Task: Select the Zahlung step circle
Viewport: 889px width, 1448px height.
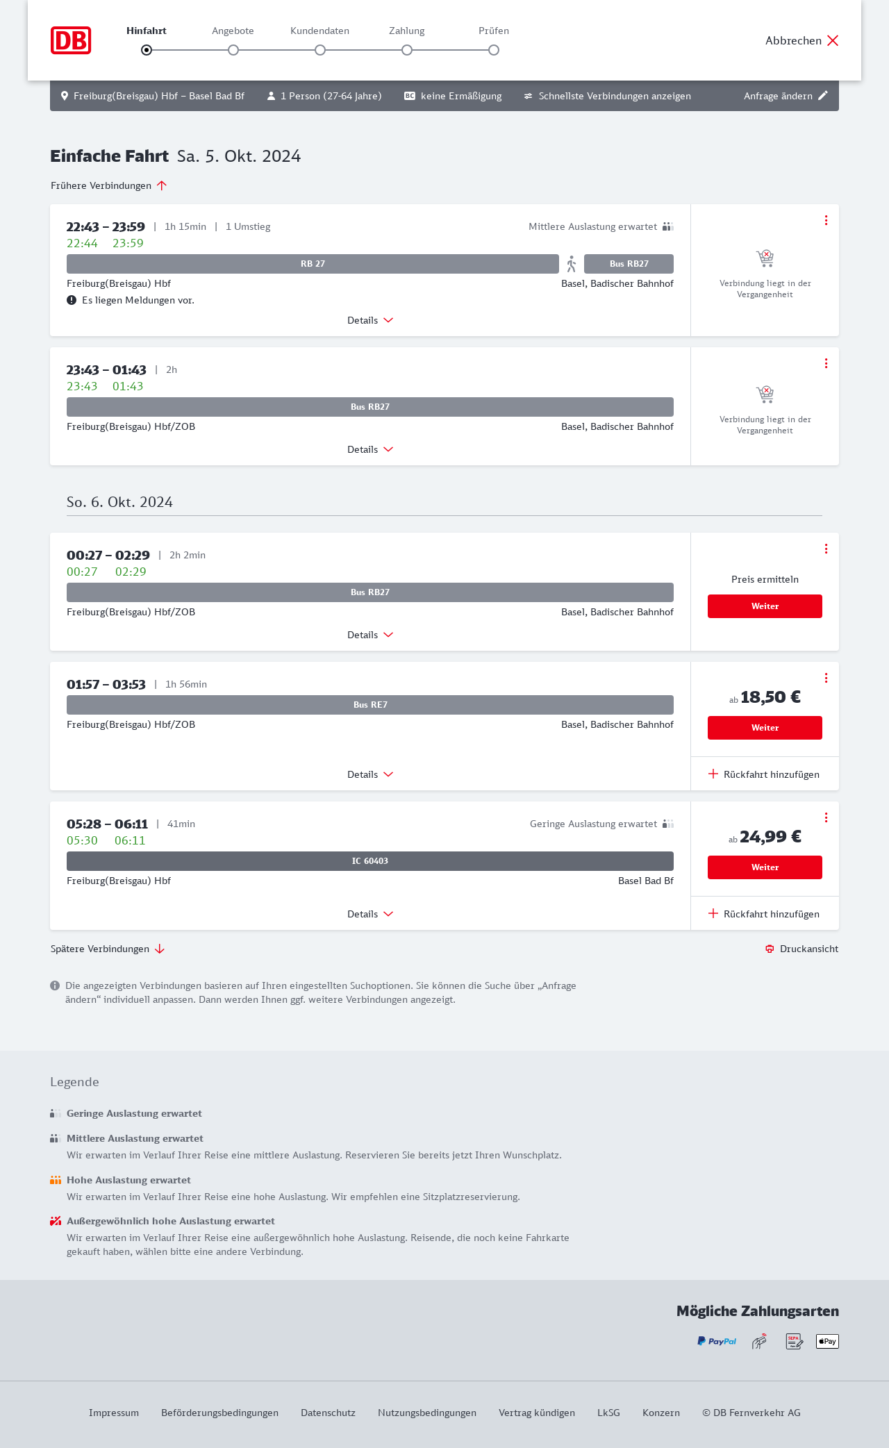Action: (407, 50)
